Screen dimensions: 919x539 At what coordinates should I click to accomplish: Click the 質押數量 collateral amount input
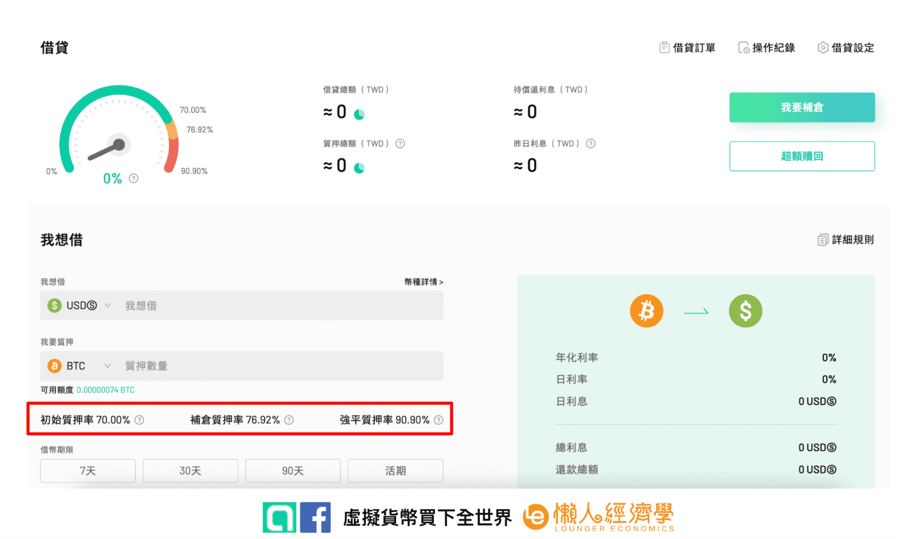point(280,366)
